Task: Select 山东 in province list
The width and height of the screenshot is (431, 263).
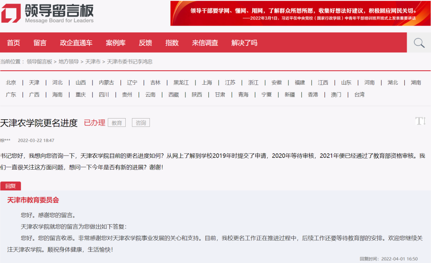Action: (346, 83)
